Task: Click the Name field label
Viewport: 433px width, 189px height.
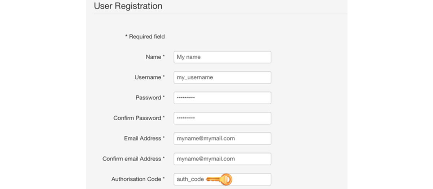Action: click(x=153, y=57)
